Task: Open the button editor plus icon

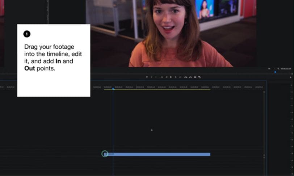Action: pyautogui.click(x=290, y=77)
